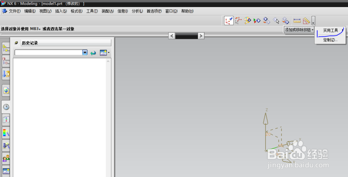Open the 装配(A) menu
The image size is (348, 177).
(108, 11)
